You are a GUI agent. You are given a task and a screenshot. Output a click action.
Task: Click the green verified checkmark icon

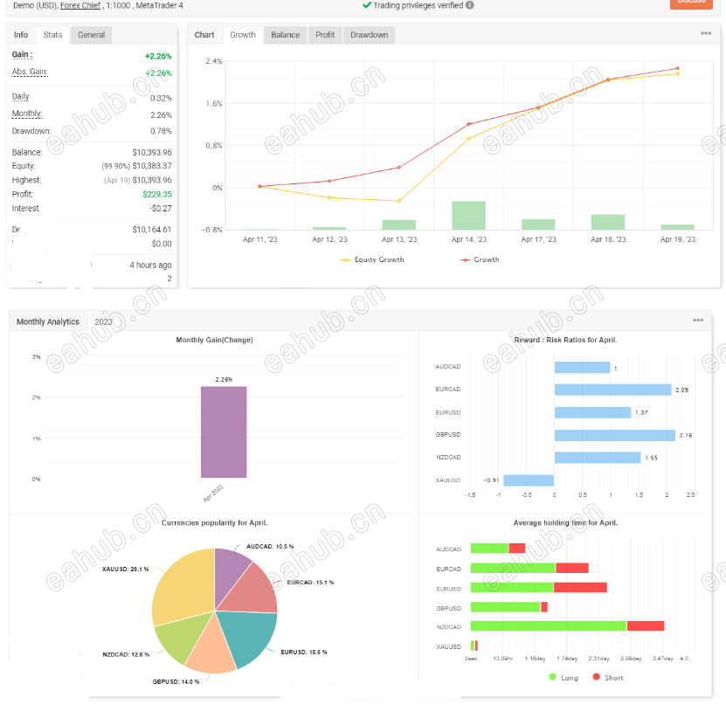click(x=367, y=5)
